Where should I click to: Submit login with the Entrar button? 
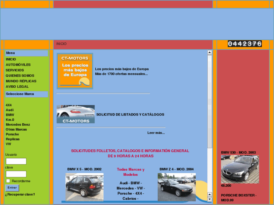coord(12,188)
